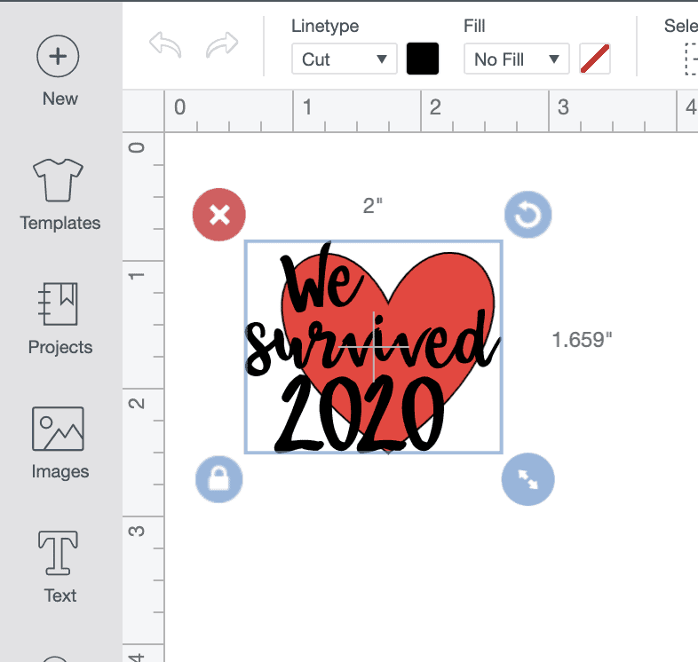This screenshot has width=698, height=662.
Task: Open the Images library
Action: pos(59,430)
